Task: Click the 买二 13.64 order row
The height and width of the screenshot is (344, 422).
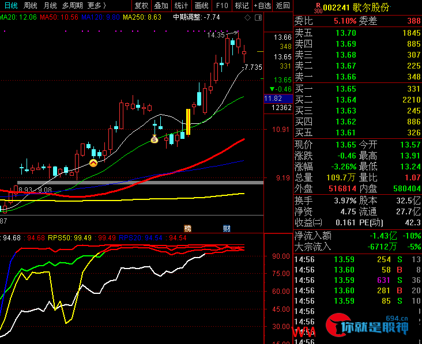Action: click(357, 100)
